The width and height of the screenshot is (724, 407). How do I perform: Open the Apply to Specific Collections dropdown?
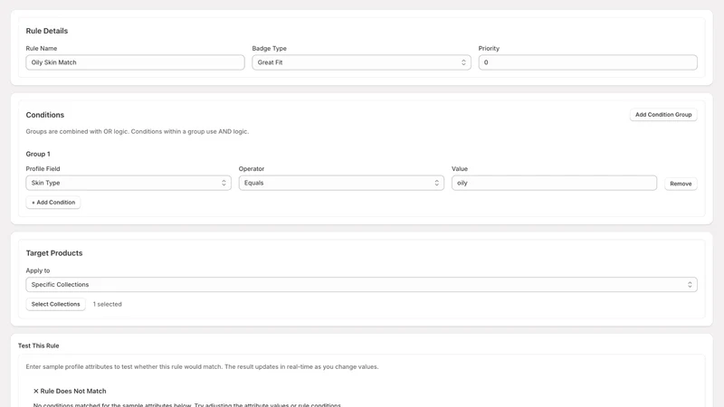click(361, 285)
